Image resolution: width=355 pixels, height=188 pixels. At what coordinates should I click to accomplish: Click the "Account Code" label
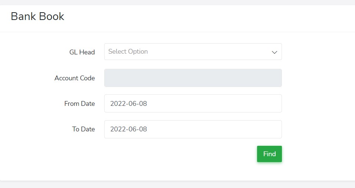75,78
